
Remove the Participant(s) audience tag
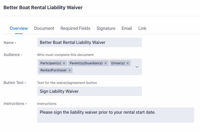(x=64, y=63)
